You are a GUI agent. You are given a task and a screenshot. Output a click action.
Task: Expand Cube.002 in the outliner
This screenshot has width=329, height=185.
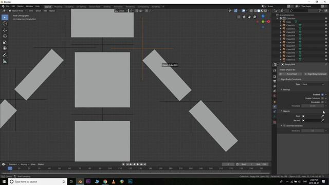coord(281,29)
